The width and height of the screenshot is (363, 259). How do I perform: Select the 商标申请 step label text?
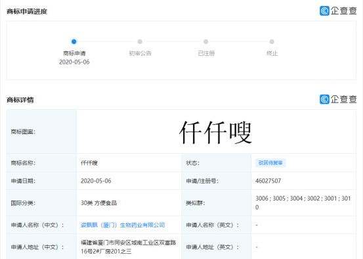point(74,53)
